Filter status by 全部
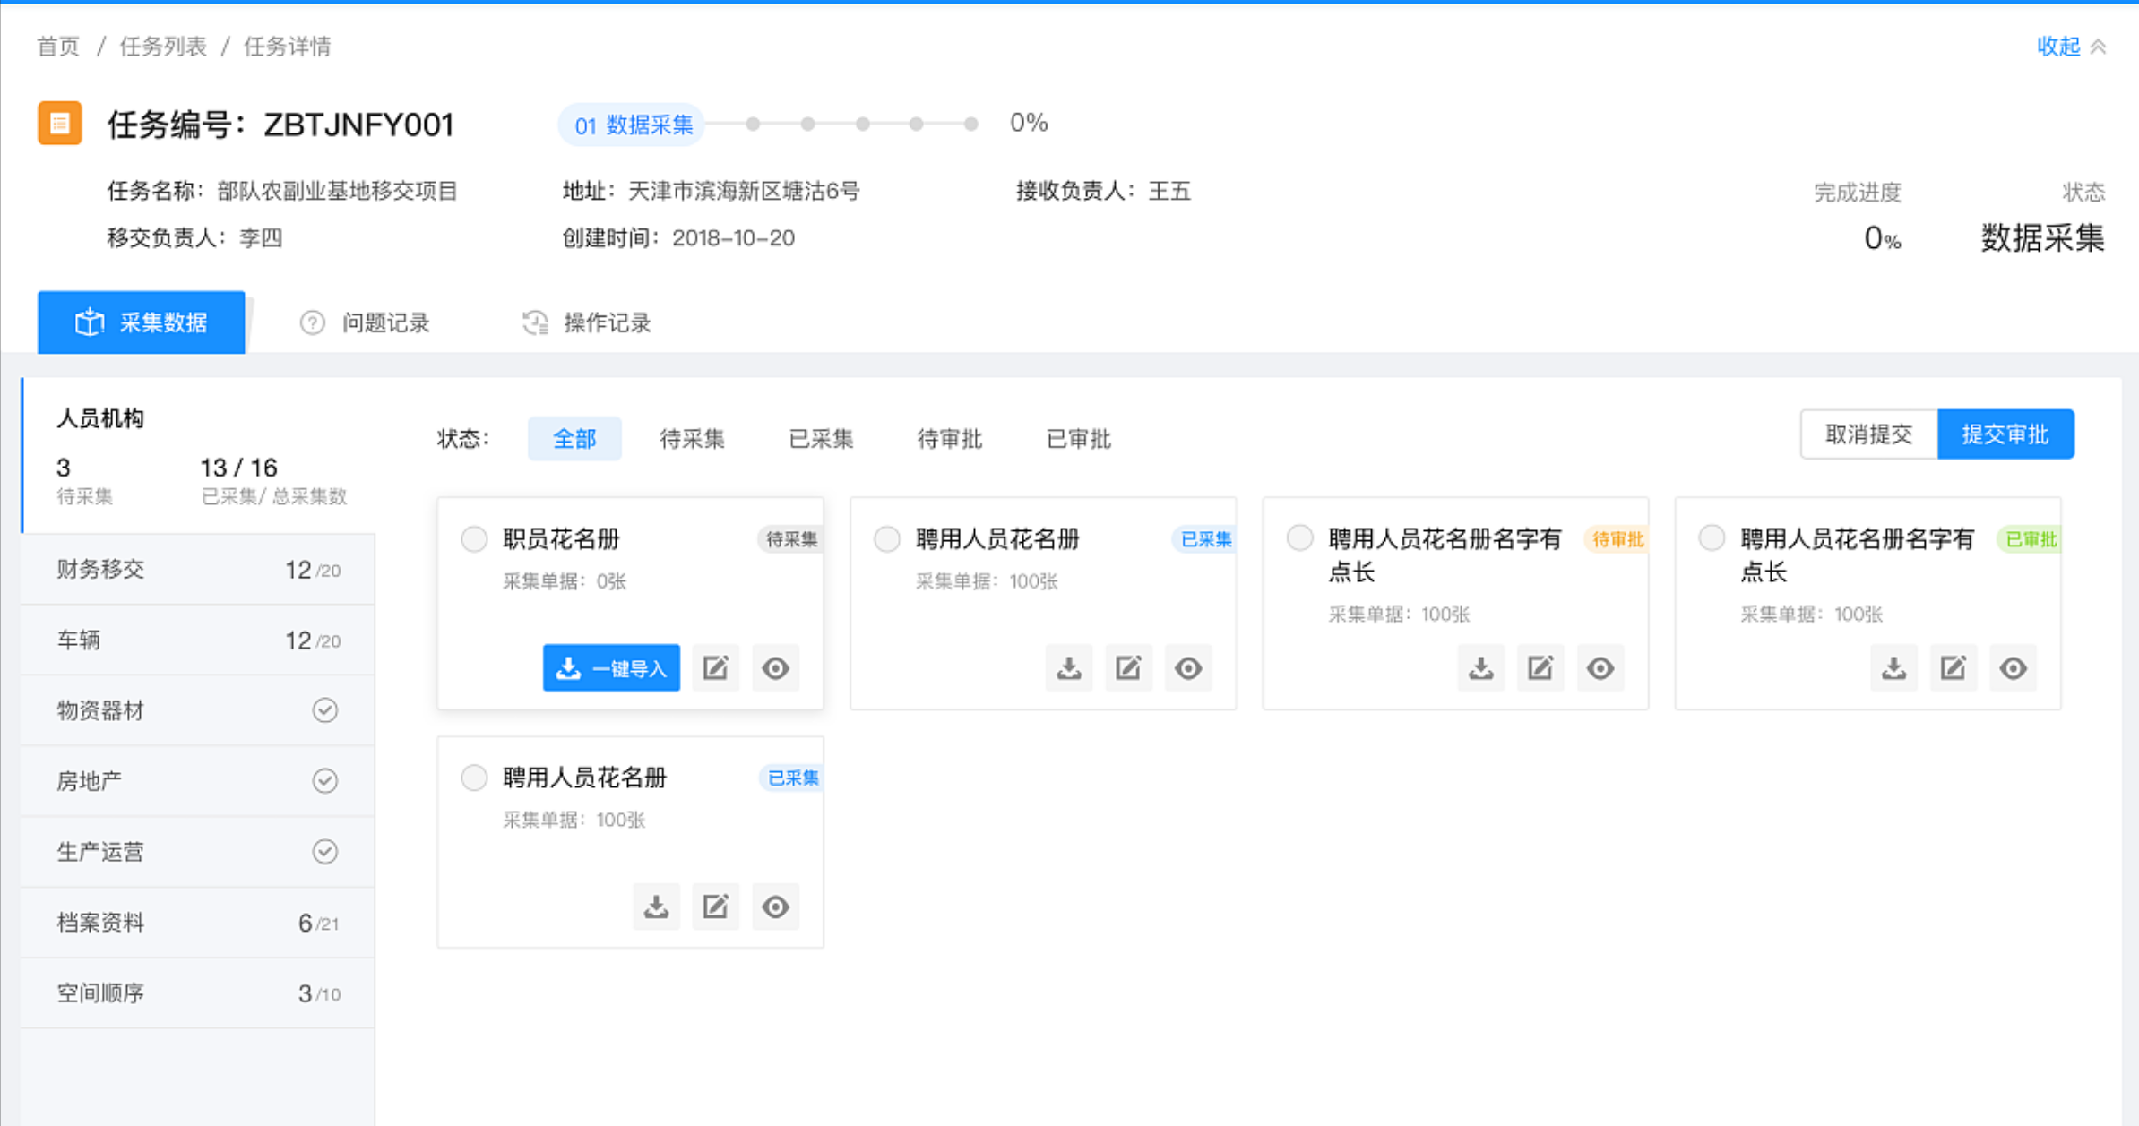Image resolution: width=2139 pixels, height=1126 pixels. [574, 439]
